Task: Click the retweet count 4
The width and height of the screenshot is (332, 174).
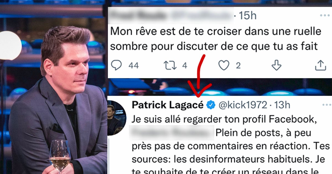Action: pyautogui.click(x=185, y=65)
